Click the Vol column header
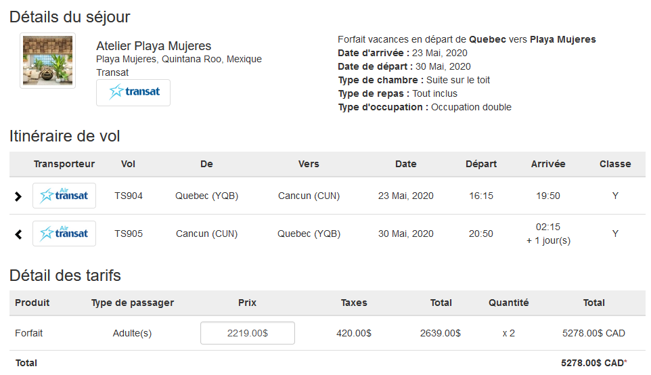 tap(128, 164)
